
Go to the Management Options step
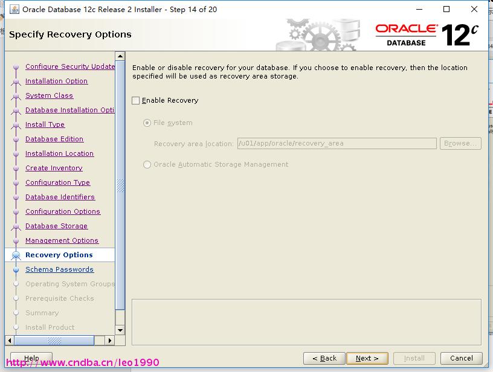point(62,240)
